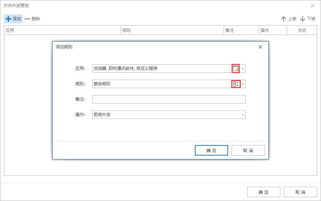The width and height of the screenshot is (321, 201).
Task: Click the 删除 minus button in toolbar
Action: click(32, 19)
